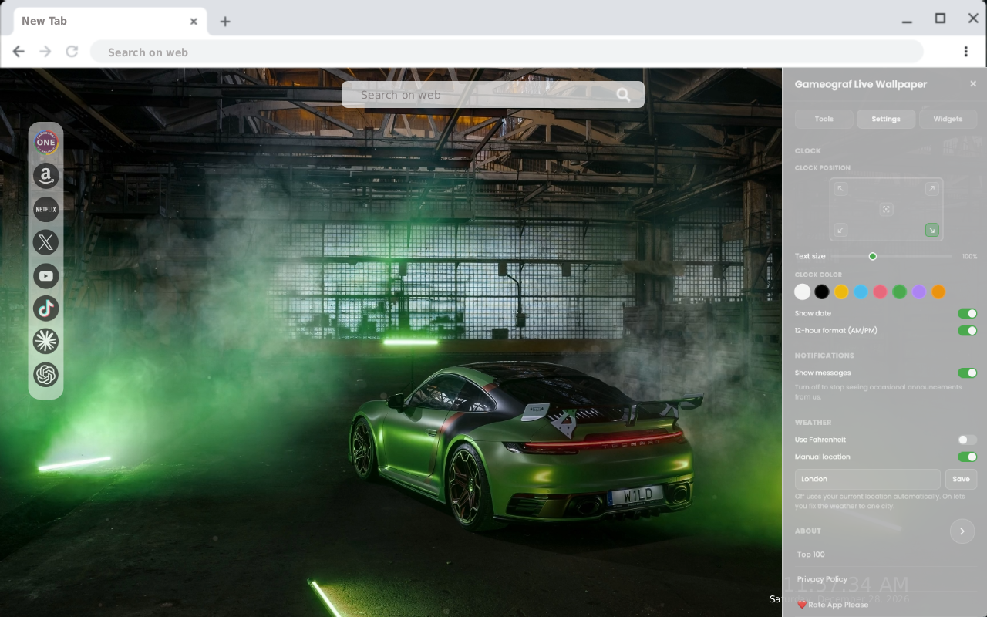Turn off Manual location toggle
The image size is (987, 617).
click(967, 457)
